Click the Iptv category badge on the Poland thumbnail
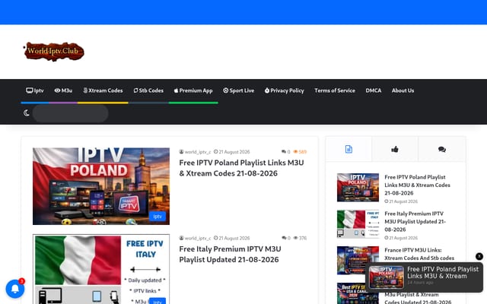Image resolution: width=487 pixels, height=304 pixels. click(158, 217)
